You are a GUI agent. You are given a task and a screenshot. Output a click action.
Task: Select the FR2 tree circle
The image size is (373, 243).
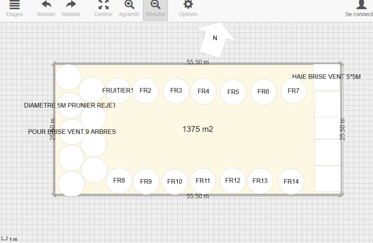click(x=146, y=91)
